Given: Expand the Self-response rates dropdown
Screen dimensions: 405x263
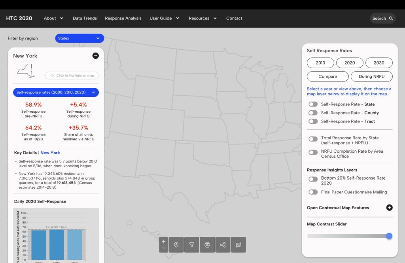Looking at the screenshot, I should [x=56, y=93].
